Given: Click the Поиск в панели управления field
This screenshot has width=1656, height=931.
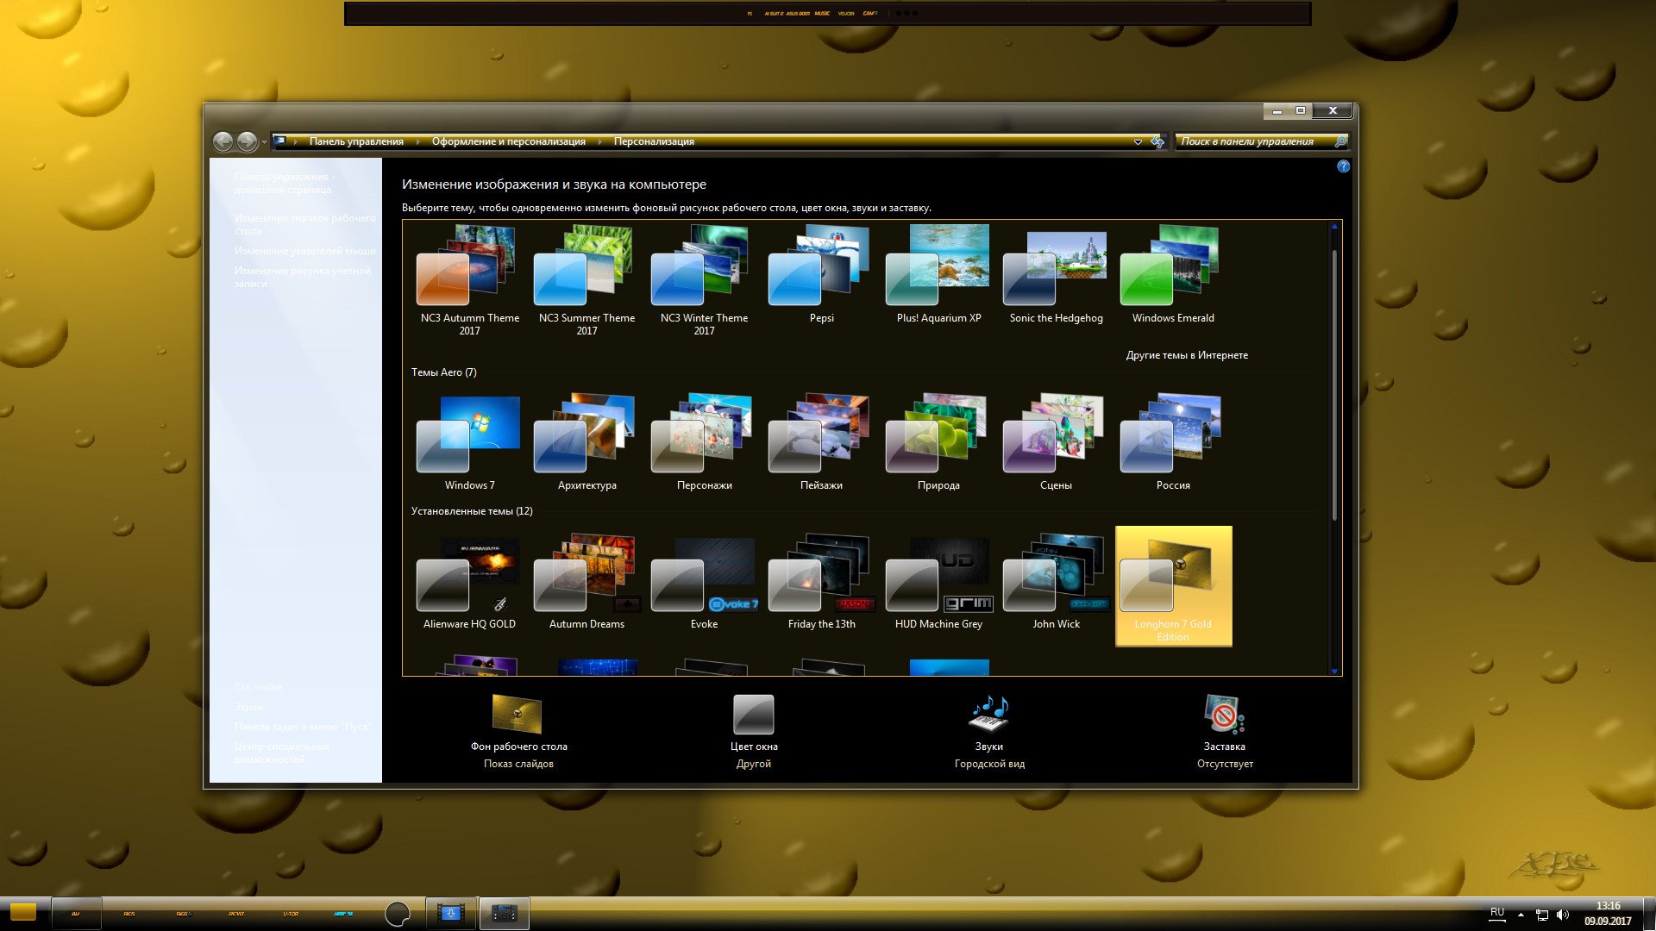Looking at the screenshot, I should [1254, 141].
